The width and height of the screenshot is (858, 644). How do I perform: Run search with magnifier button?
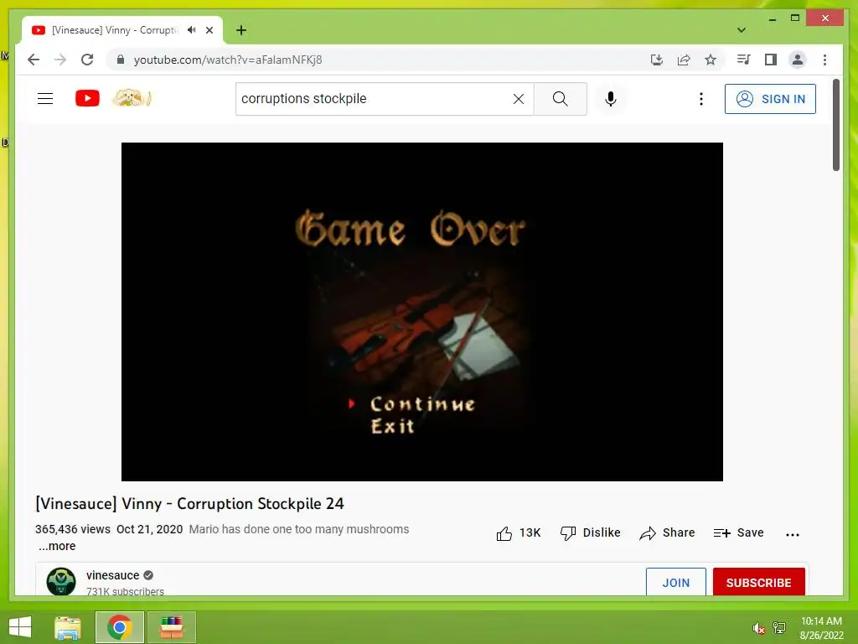pos(561,99)
